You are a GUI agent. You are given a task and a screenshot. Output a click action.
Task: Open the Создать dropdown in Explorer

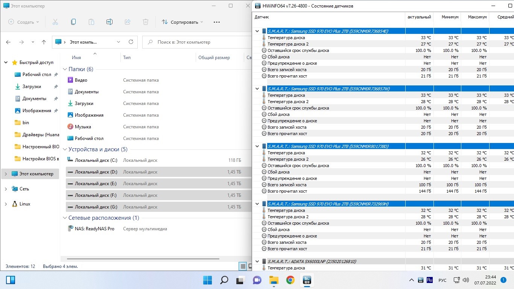24,22
